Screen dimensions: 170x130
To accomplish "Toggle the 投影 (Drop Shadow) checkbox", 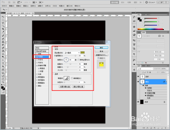I will coord(37,54).
